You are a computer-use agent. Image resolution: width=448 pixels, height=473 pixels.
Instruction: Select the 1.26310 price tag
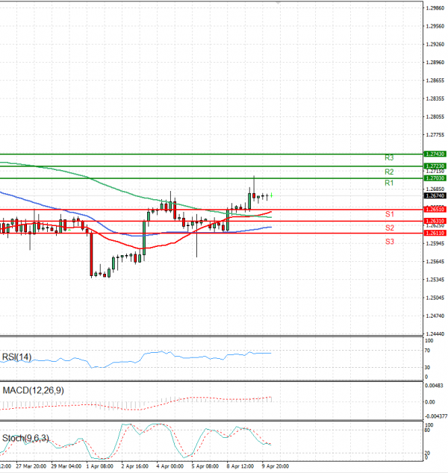[435, 221]
